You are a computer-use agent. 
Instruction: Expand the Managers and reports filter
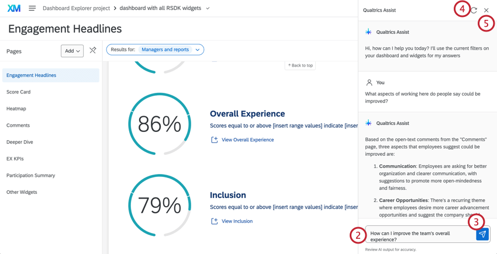click(x=198, y=50)
